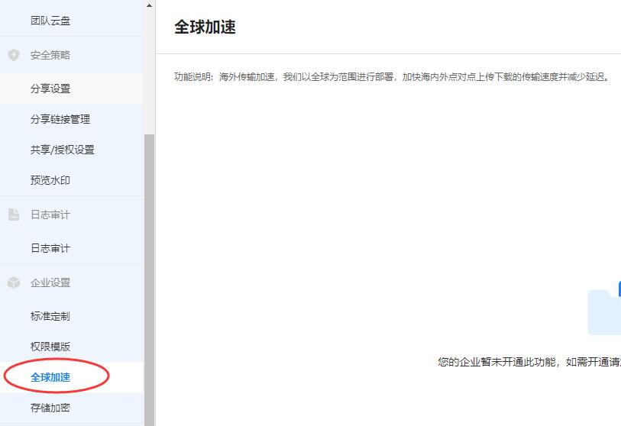Collapse the 日志审计 section header
The height and width of the screenshot is (426, 621).
coord(50,215)
